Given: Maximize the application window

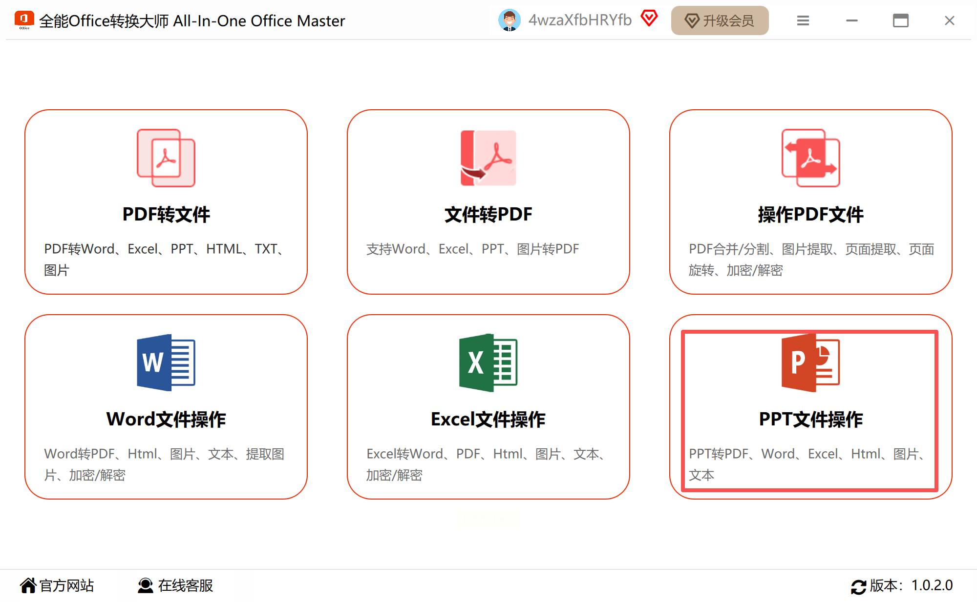Looking at the screenshot, I should [x=900, y=20].
